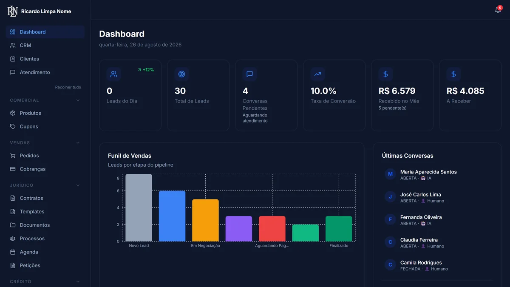This screenshot has width=510, height=287.
Task: Go to Dashboard in the sidebar
Action: pyautogui.click(x=45, y=32)
